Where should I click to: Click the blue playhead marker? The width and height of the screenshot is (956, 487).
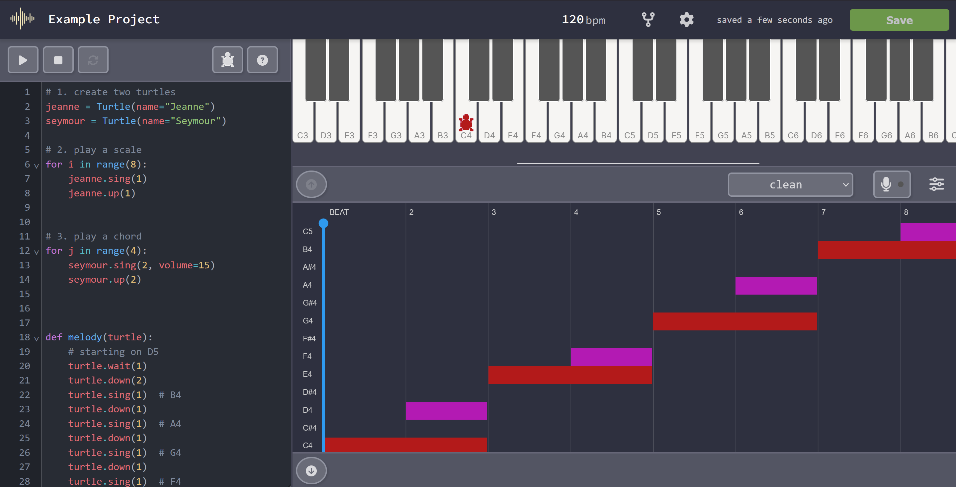coord(323,223)
